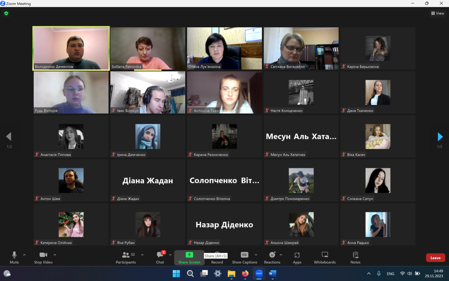The height and width of the screenshot is (281, 449).
Task: Click the green encryption shield icon
Action: click(x=6, y=13)
